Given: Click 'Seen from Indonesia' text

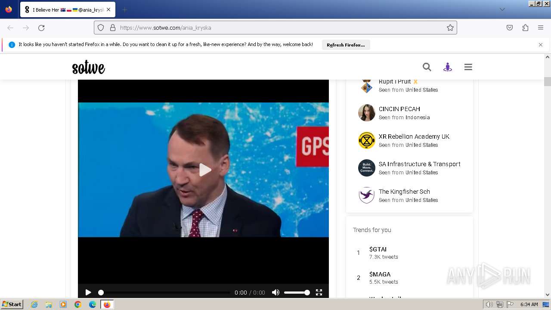Looking at the screenshot, I should pos(404,118).
